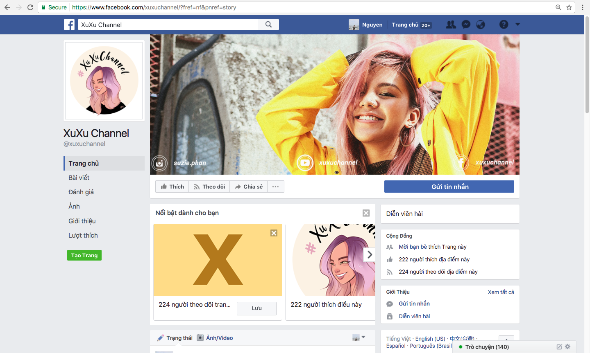
Task: Open friend requests icon
Action: point(451,25)
